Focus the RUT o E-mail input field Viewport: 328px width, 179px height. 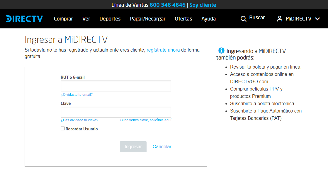point(116,86)
